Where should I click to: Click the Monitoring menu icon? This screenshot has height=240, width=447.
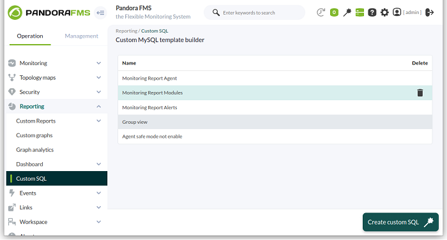[x=12, y=63]
